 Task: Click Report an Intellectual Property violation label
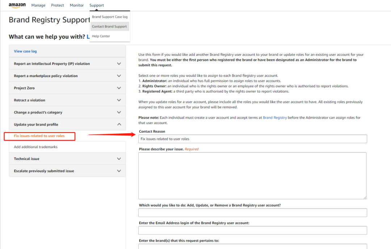coord(52,64)
